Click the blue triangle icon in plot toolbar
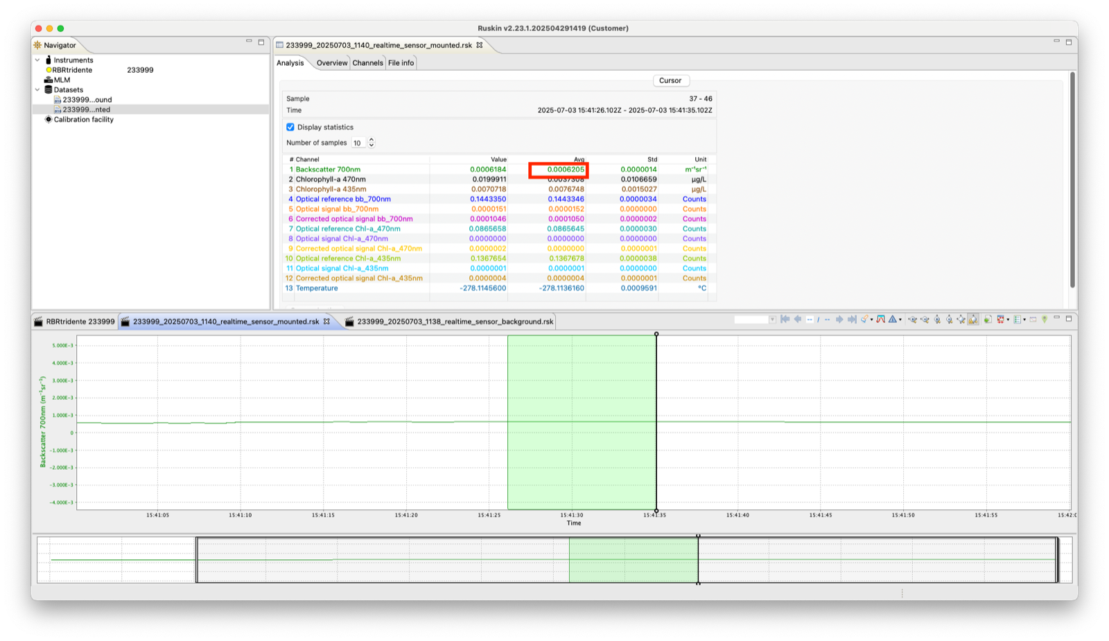The width and height of the screenshot is (1109, 641). tap(893, 319)
